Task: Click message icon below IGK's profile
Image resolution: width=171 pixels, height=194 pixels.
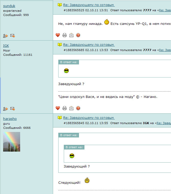Action: pos(13,109)
